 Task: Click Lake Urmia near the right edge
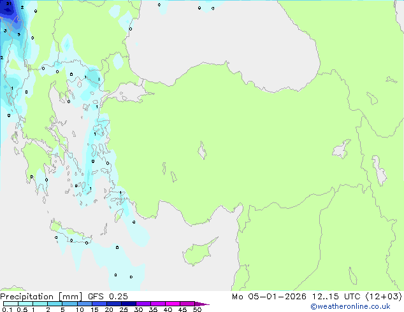380,171
